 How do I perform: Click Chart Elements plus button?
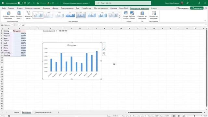coord(104,44)
